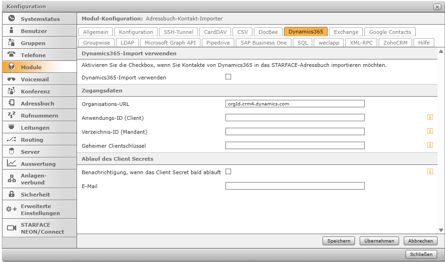The image size is (445, 262).
Task: Enable the Dynamics365-Import verwenden checkbox
Action: tap(228, 77)
